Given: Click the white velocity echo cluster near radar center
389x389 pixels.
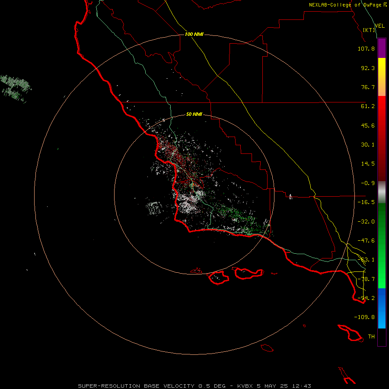Looking at the screenshot, I should click(188, 202).
